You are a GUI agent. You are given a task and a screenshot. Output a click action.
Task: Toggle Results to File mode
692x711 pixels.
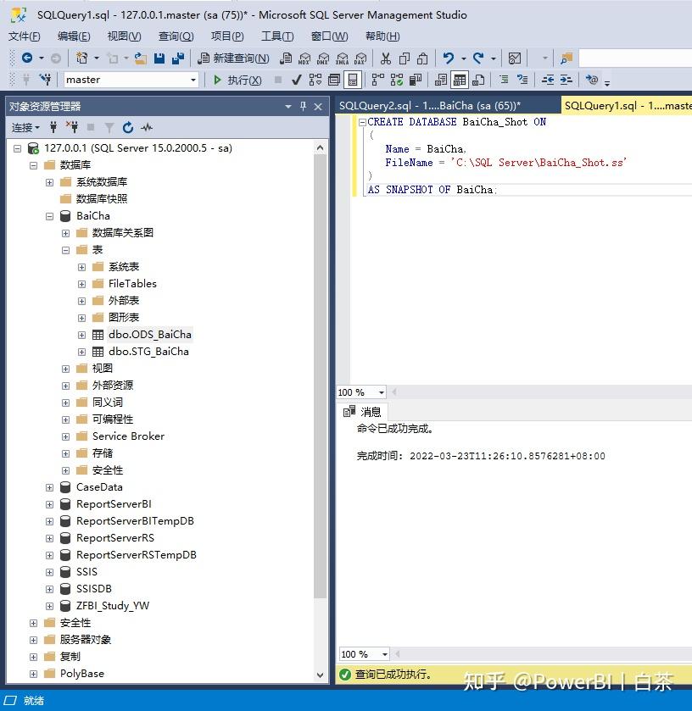coord(477,81)
